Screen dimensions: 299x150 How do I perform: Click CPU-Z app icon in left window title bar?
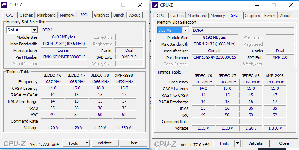pos(4,5)
